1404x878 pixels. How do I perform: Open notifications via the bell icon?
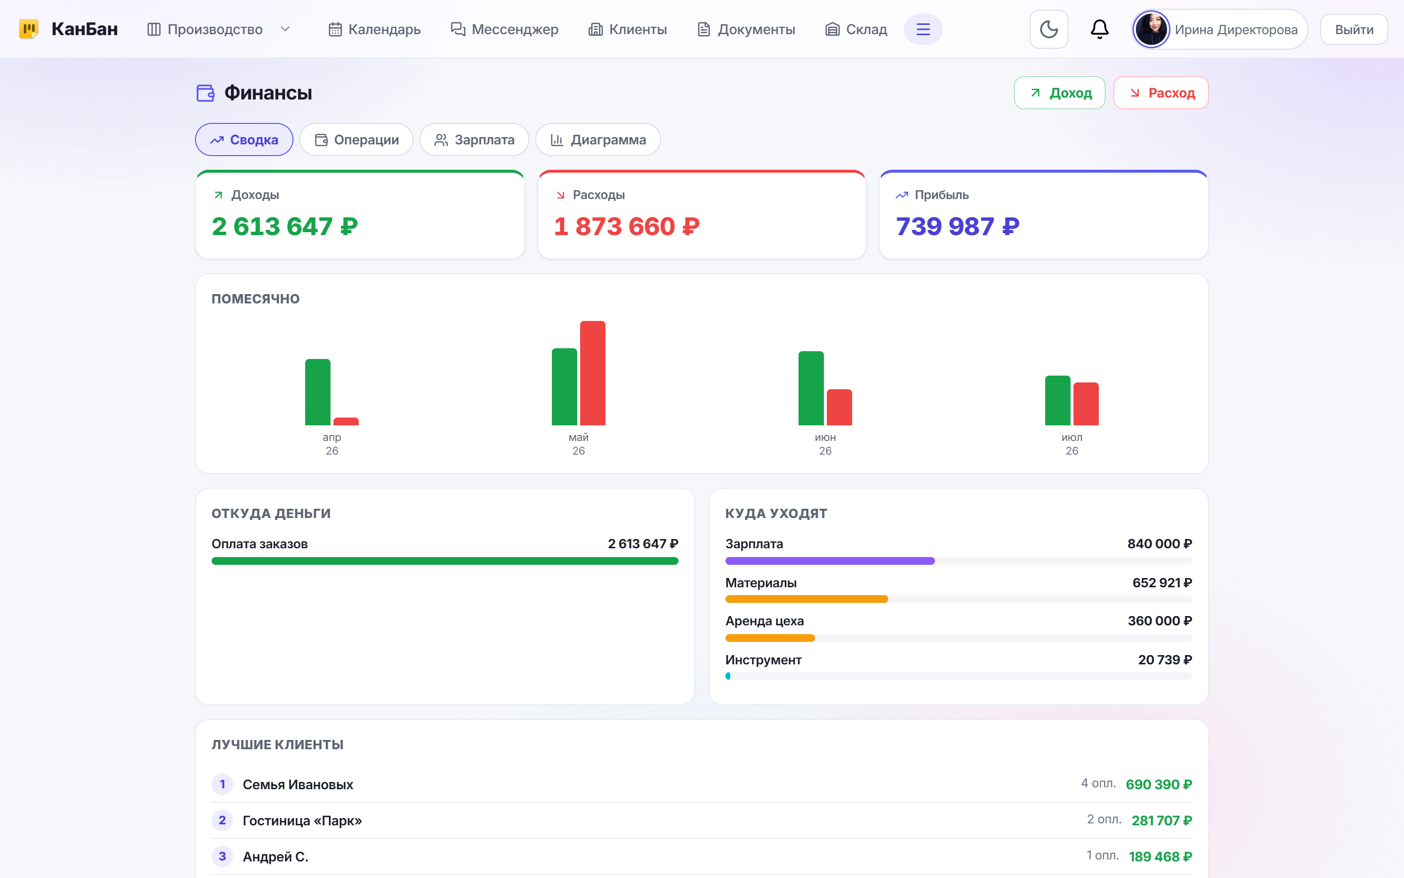click(1099, 29)
